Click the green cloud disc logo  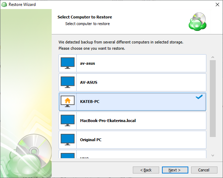tap(198, 22)
